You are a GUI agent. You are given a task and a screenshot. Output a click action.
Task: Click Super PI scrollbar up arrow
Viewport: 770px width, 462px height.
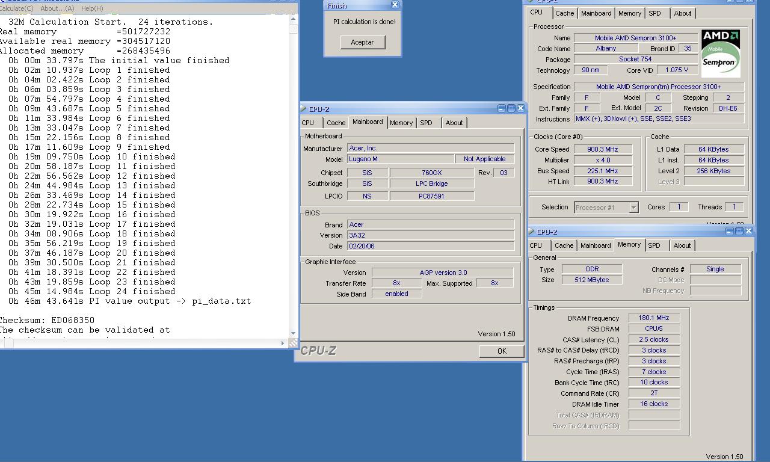pos(293,19)
